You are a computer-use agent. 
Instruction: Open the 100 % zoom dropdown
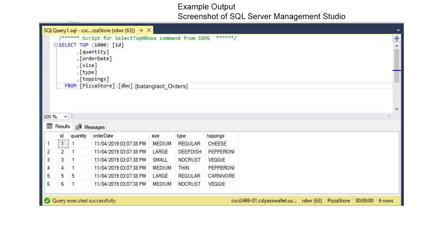[65, 117]
